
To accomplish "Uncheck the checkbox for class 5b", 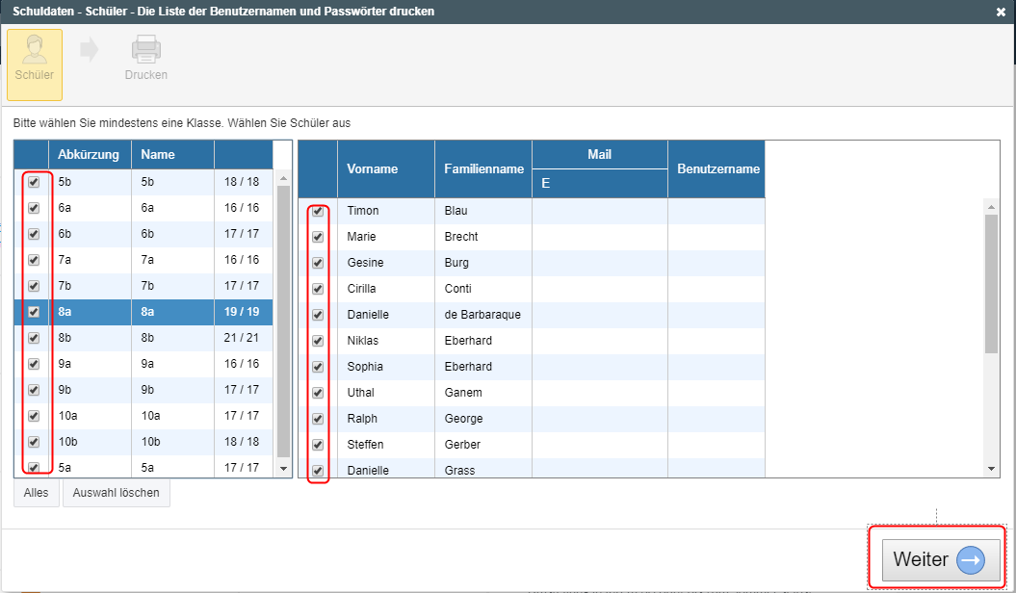I will pos(34,182).
